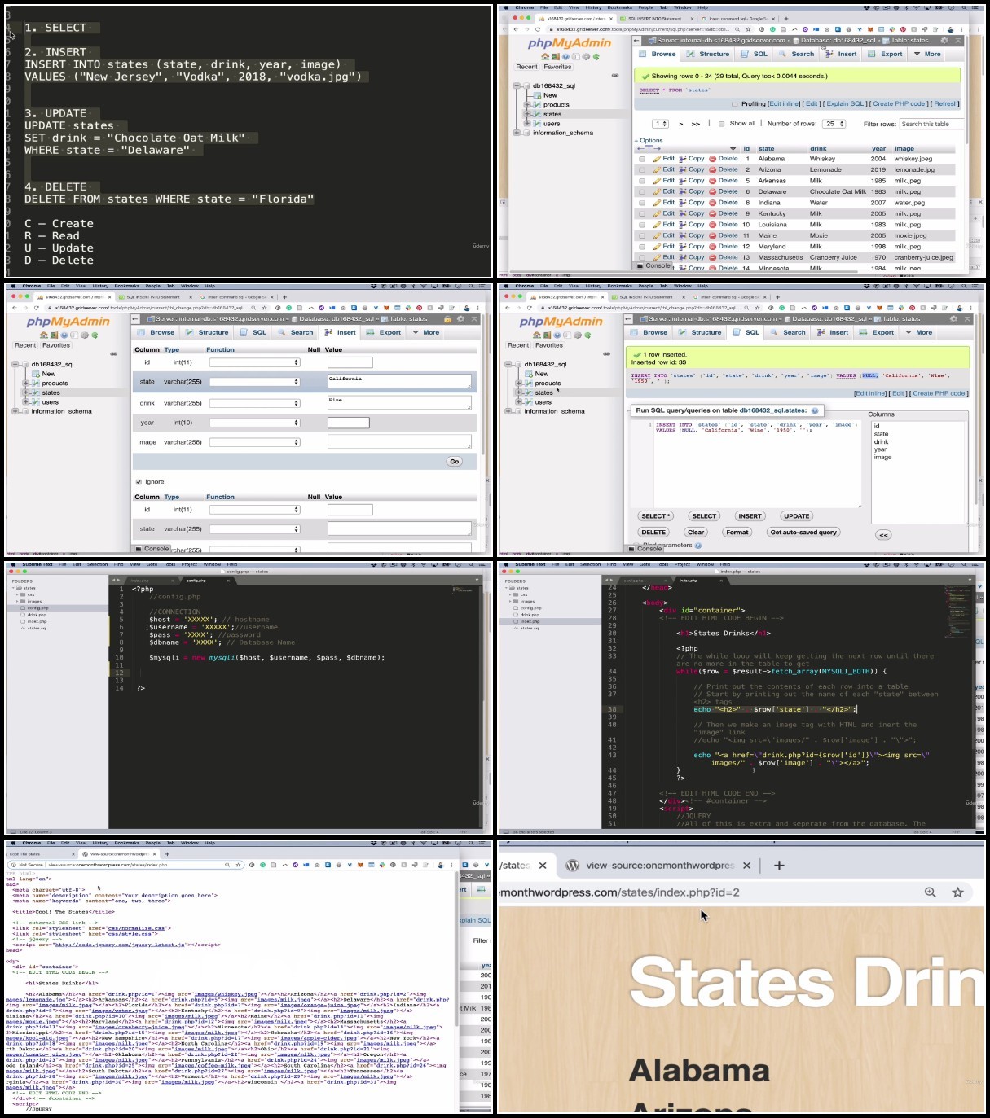The image size is (990, 1118).
Task: Click help icon beside Bind parameters
Action: pos(699,546)
